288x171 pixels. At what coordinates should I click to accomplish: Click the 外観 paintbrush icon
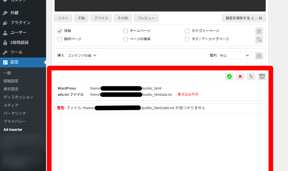(x=5, y=13)
